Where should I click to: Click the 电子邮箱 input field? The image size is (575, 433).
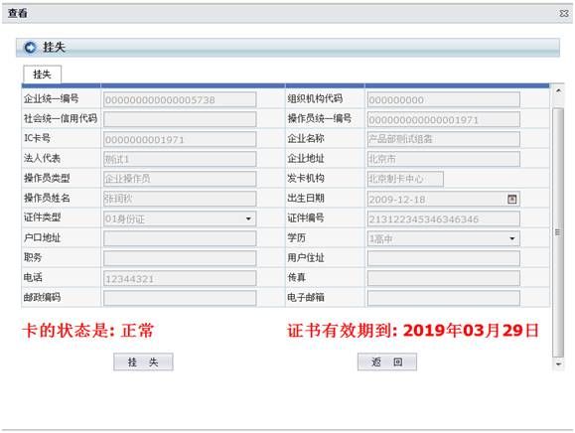[x=444, y=298]
